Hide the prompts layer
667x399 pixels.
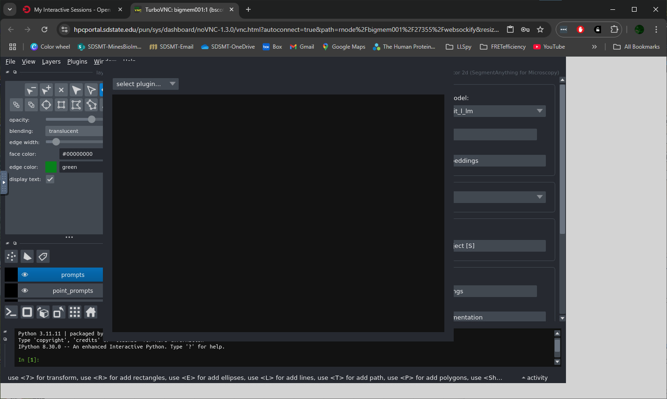[x=24, y=275]
